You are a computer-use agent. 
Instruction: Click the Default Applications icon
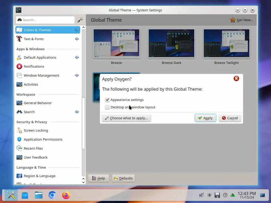pos(19,57)
